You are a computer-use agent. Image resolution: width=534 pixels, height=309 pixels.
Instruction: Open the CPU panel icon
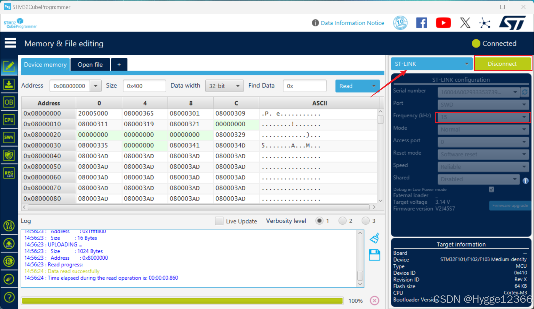click(9, 120)
